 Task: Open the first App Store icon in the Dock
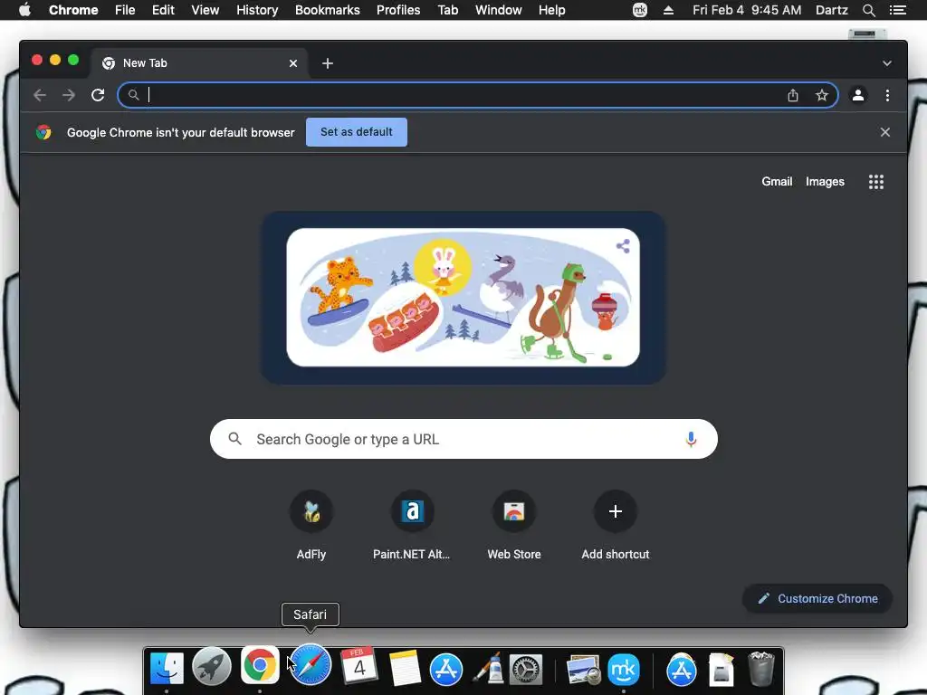[x=445, y=669]
